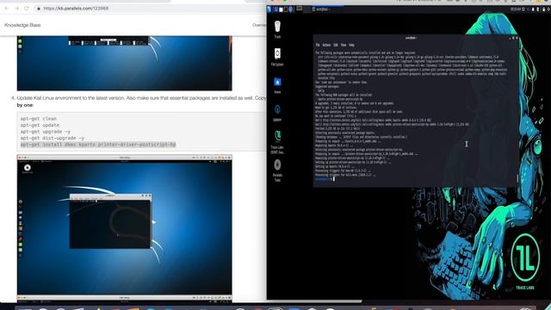Click 'apt-get upgrade -y' command text
The height and width of the screenshot is (310, 551).
pos(46,132)
